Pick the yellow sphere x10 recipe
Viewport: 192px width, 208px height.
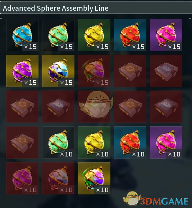pos(94,142)
